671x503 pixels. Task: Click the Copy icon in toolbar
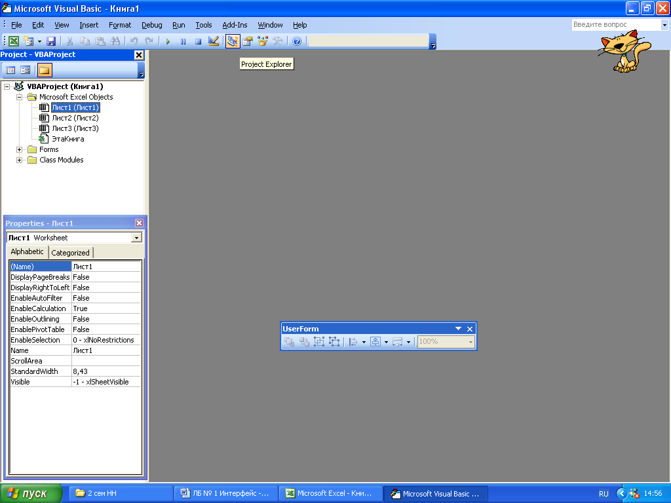point(85,41)
